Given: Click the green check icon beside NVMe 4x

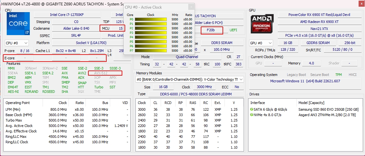Looking at the screenshot, I should (251, 115).
